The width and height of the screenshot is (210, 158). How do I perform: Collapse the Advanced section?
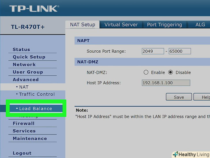coord(26,80)
